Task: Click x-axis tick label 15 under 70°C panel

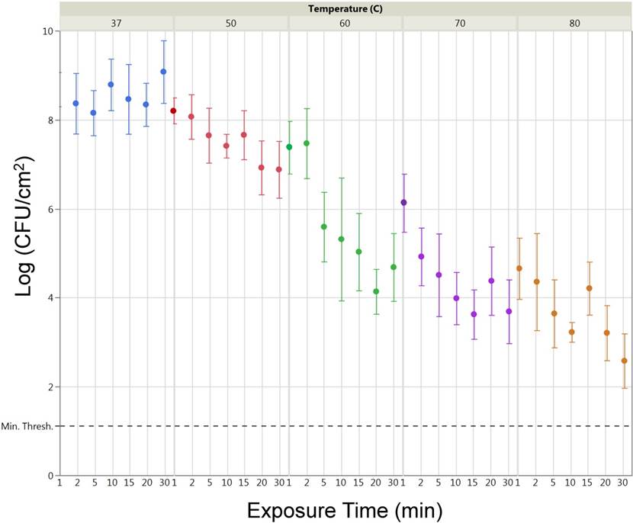Action: tap(473, 483)
